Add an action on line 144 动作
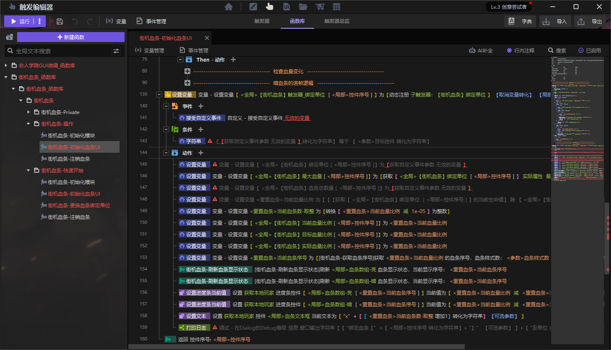This screenshot has height=350, width=611. [x=201, y=153]
